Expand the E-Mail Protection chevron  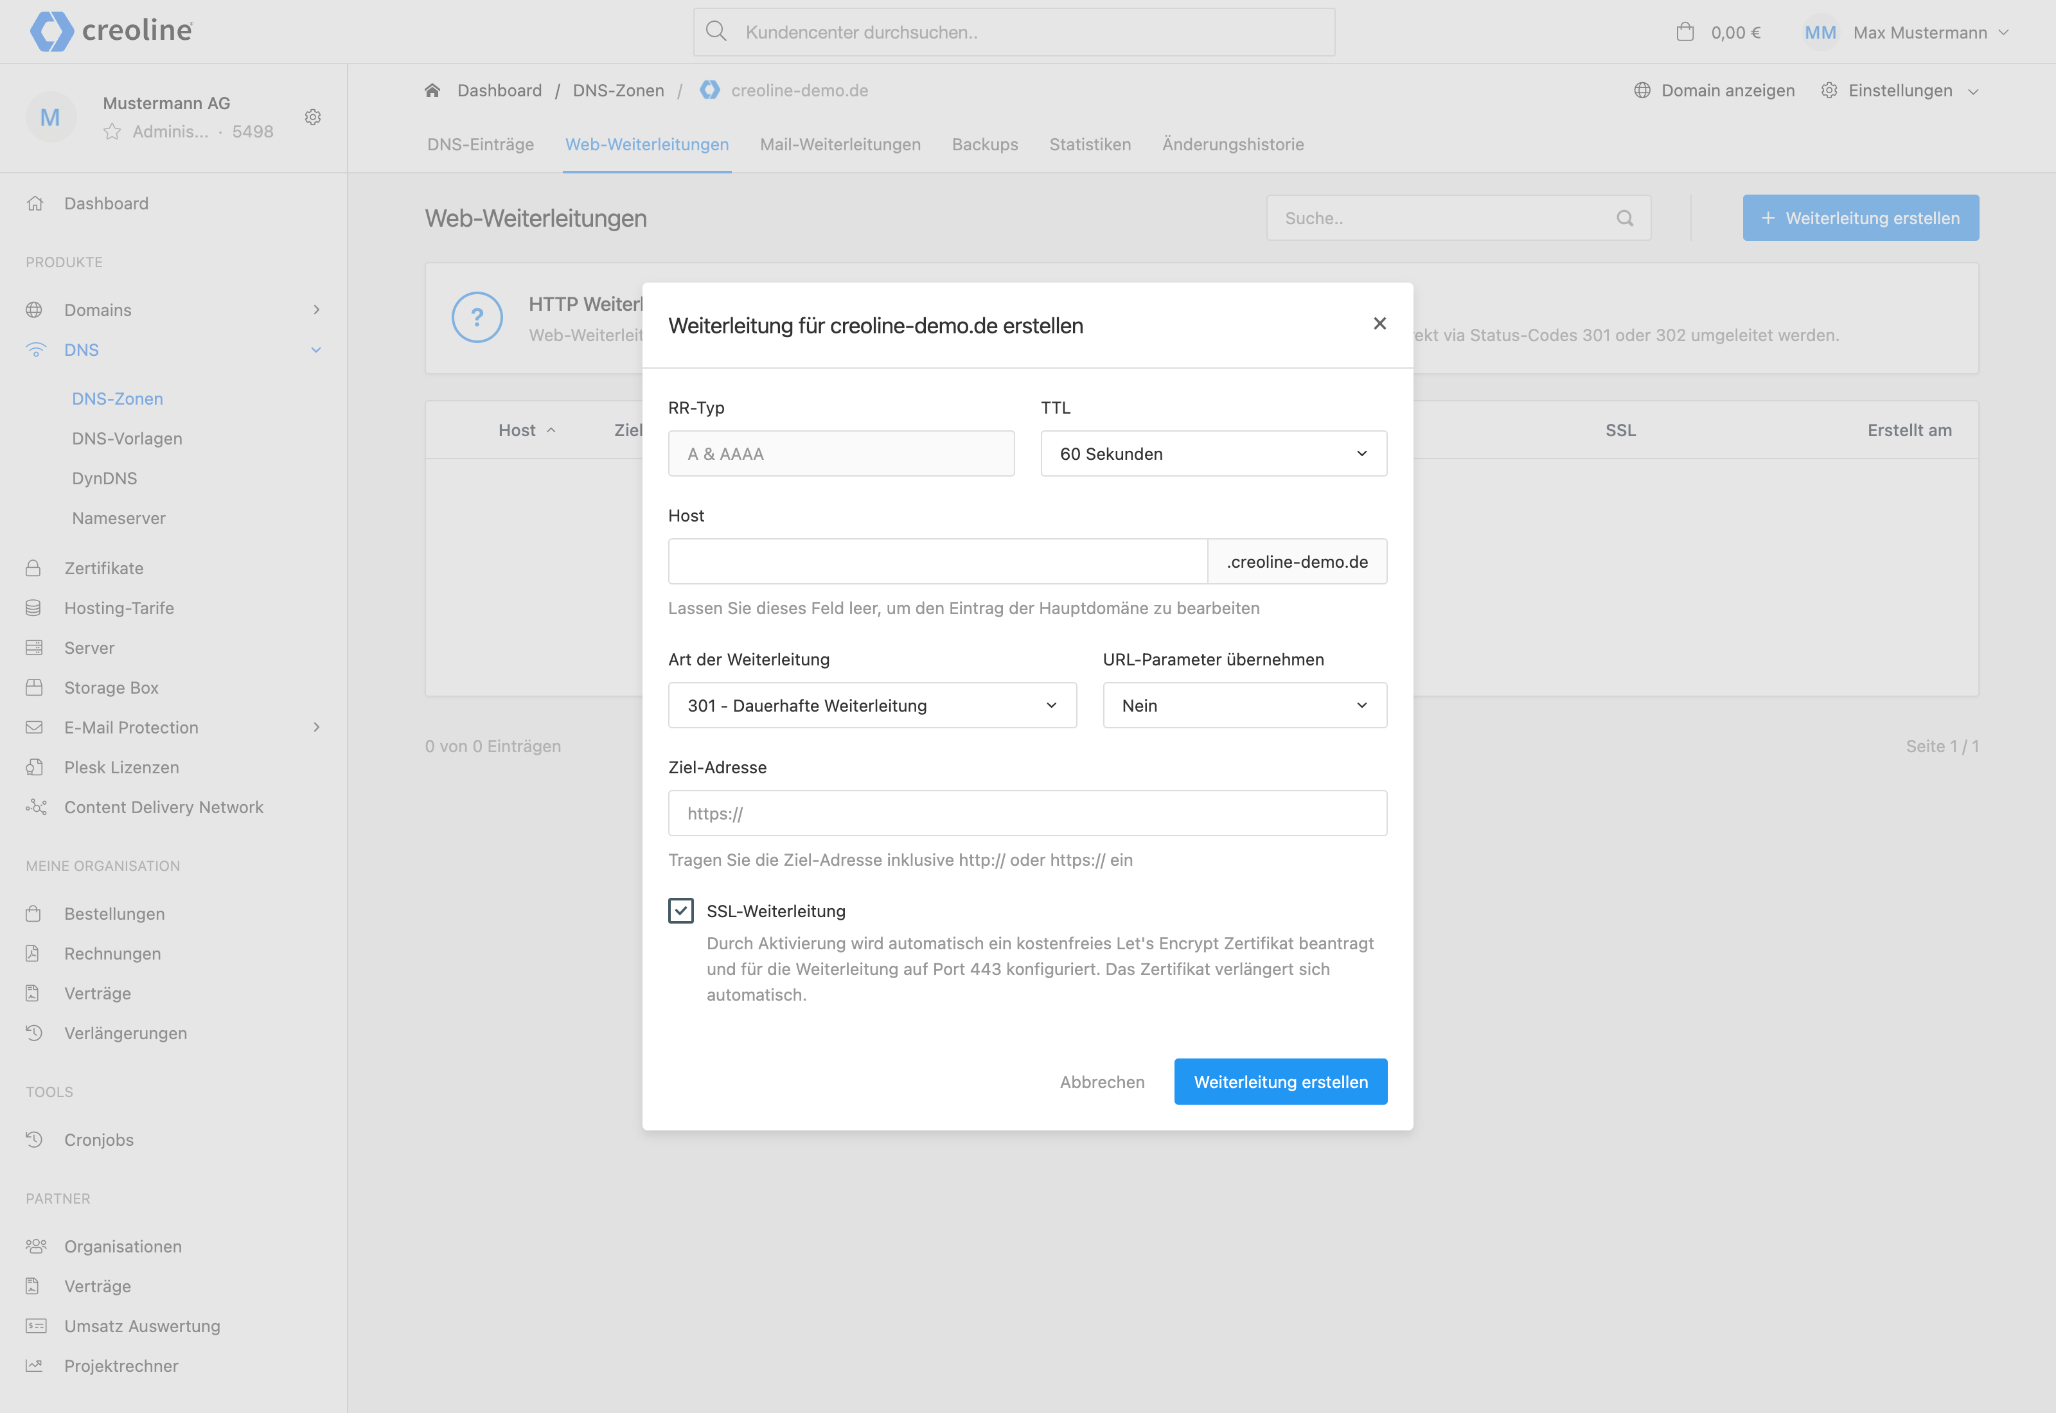[x=316, y=728]
